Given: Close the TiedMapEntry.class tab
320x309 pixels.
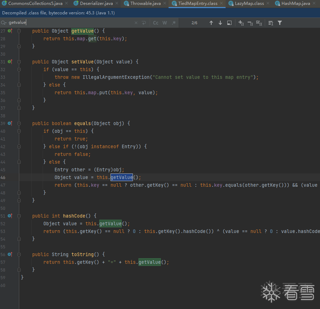Looking at the screenshot, I should click(221, 4).
